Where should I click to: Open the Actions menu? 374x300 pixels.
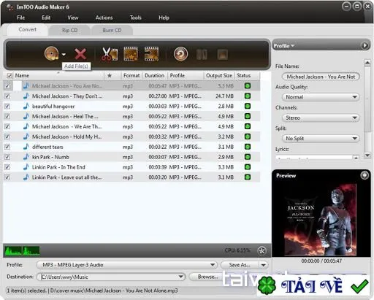tap(104, 18)
